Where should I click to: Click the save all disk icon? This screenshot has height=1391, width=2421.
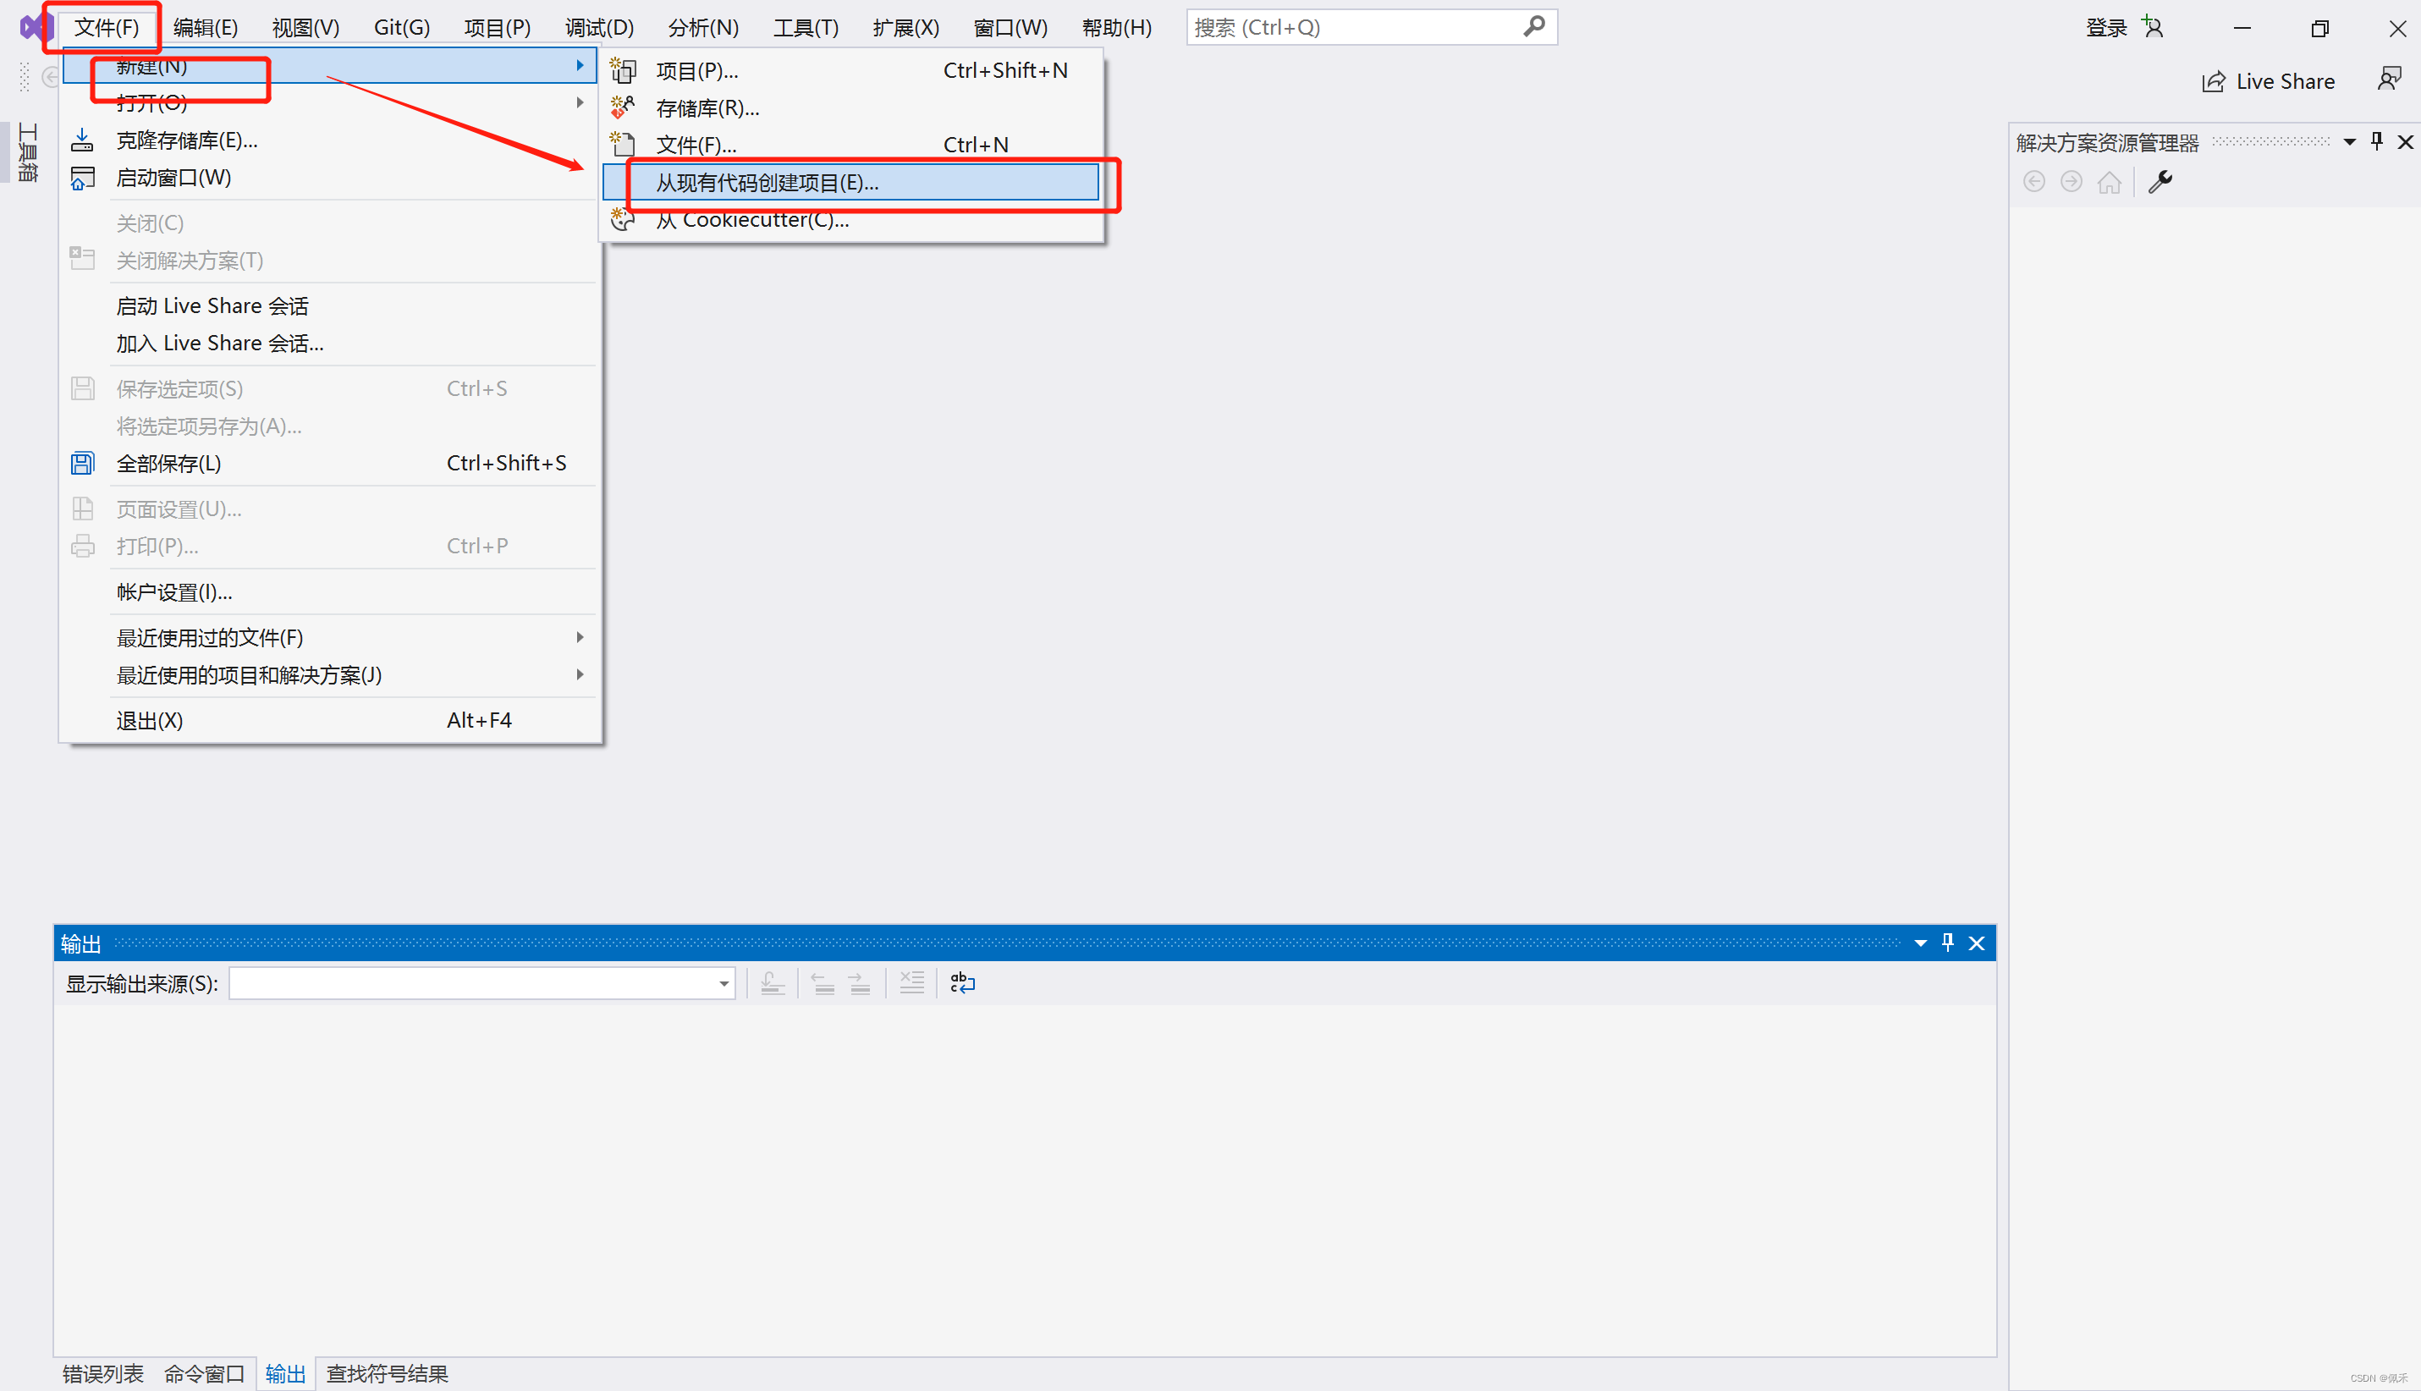click(83, 464)
